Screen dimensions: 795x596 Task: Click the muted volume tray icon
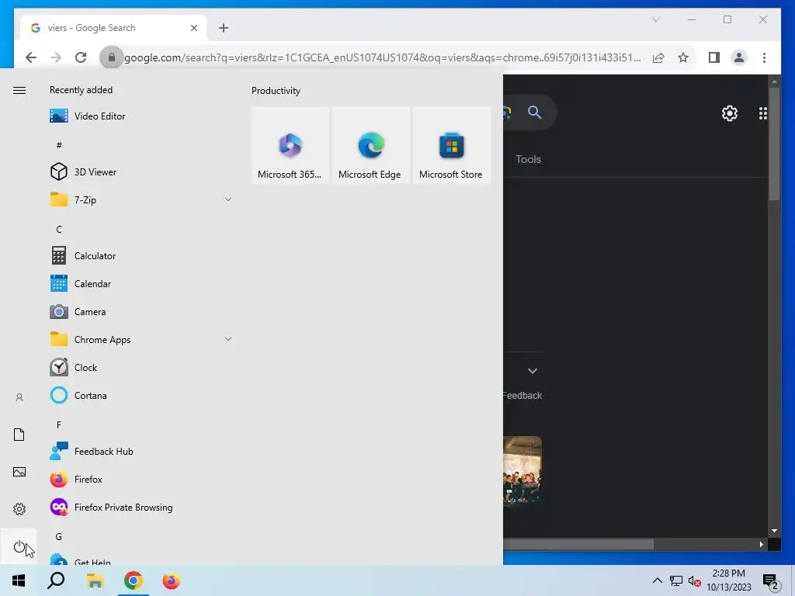pyautogui.click(x=694, y=580)
